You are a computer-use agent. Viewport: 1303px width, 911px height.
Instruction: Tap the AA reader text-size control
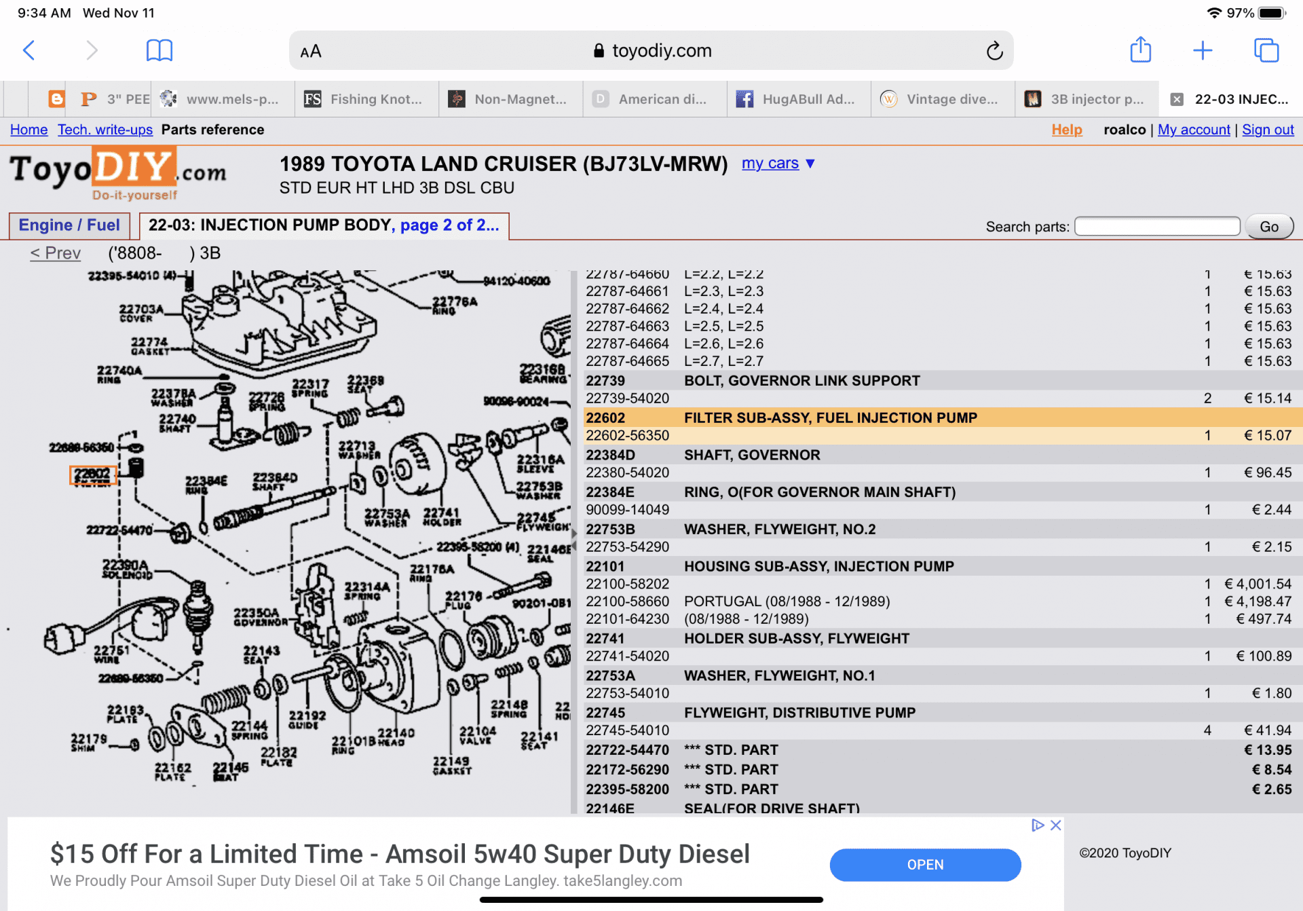(x=311, y=52)
